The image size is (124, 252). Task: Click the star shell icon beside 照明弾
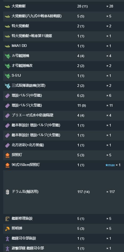coord(7,229)
